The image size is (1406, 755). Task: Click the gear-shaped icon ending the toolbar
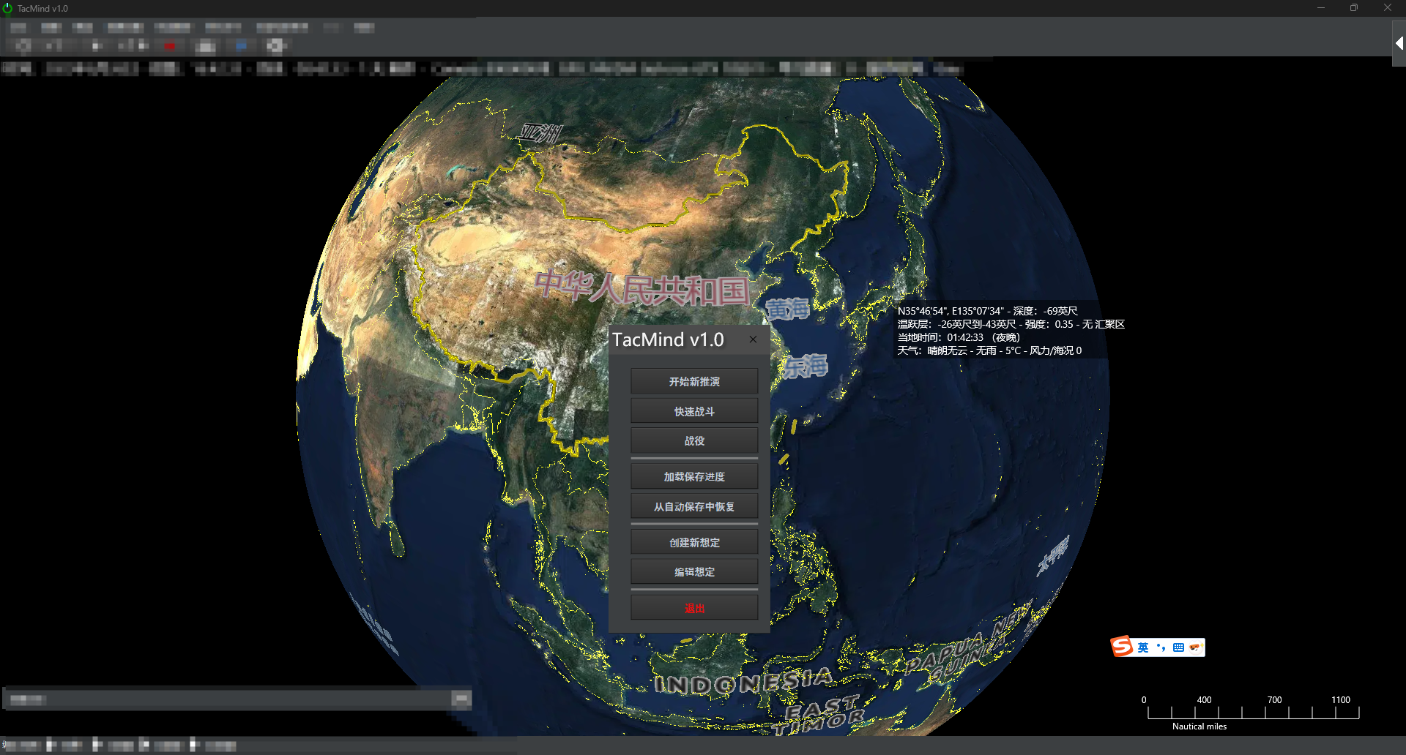click(275, 46)
